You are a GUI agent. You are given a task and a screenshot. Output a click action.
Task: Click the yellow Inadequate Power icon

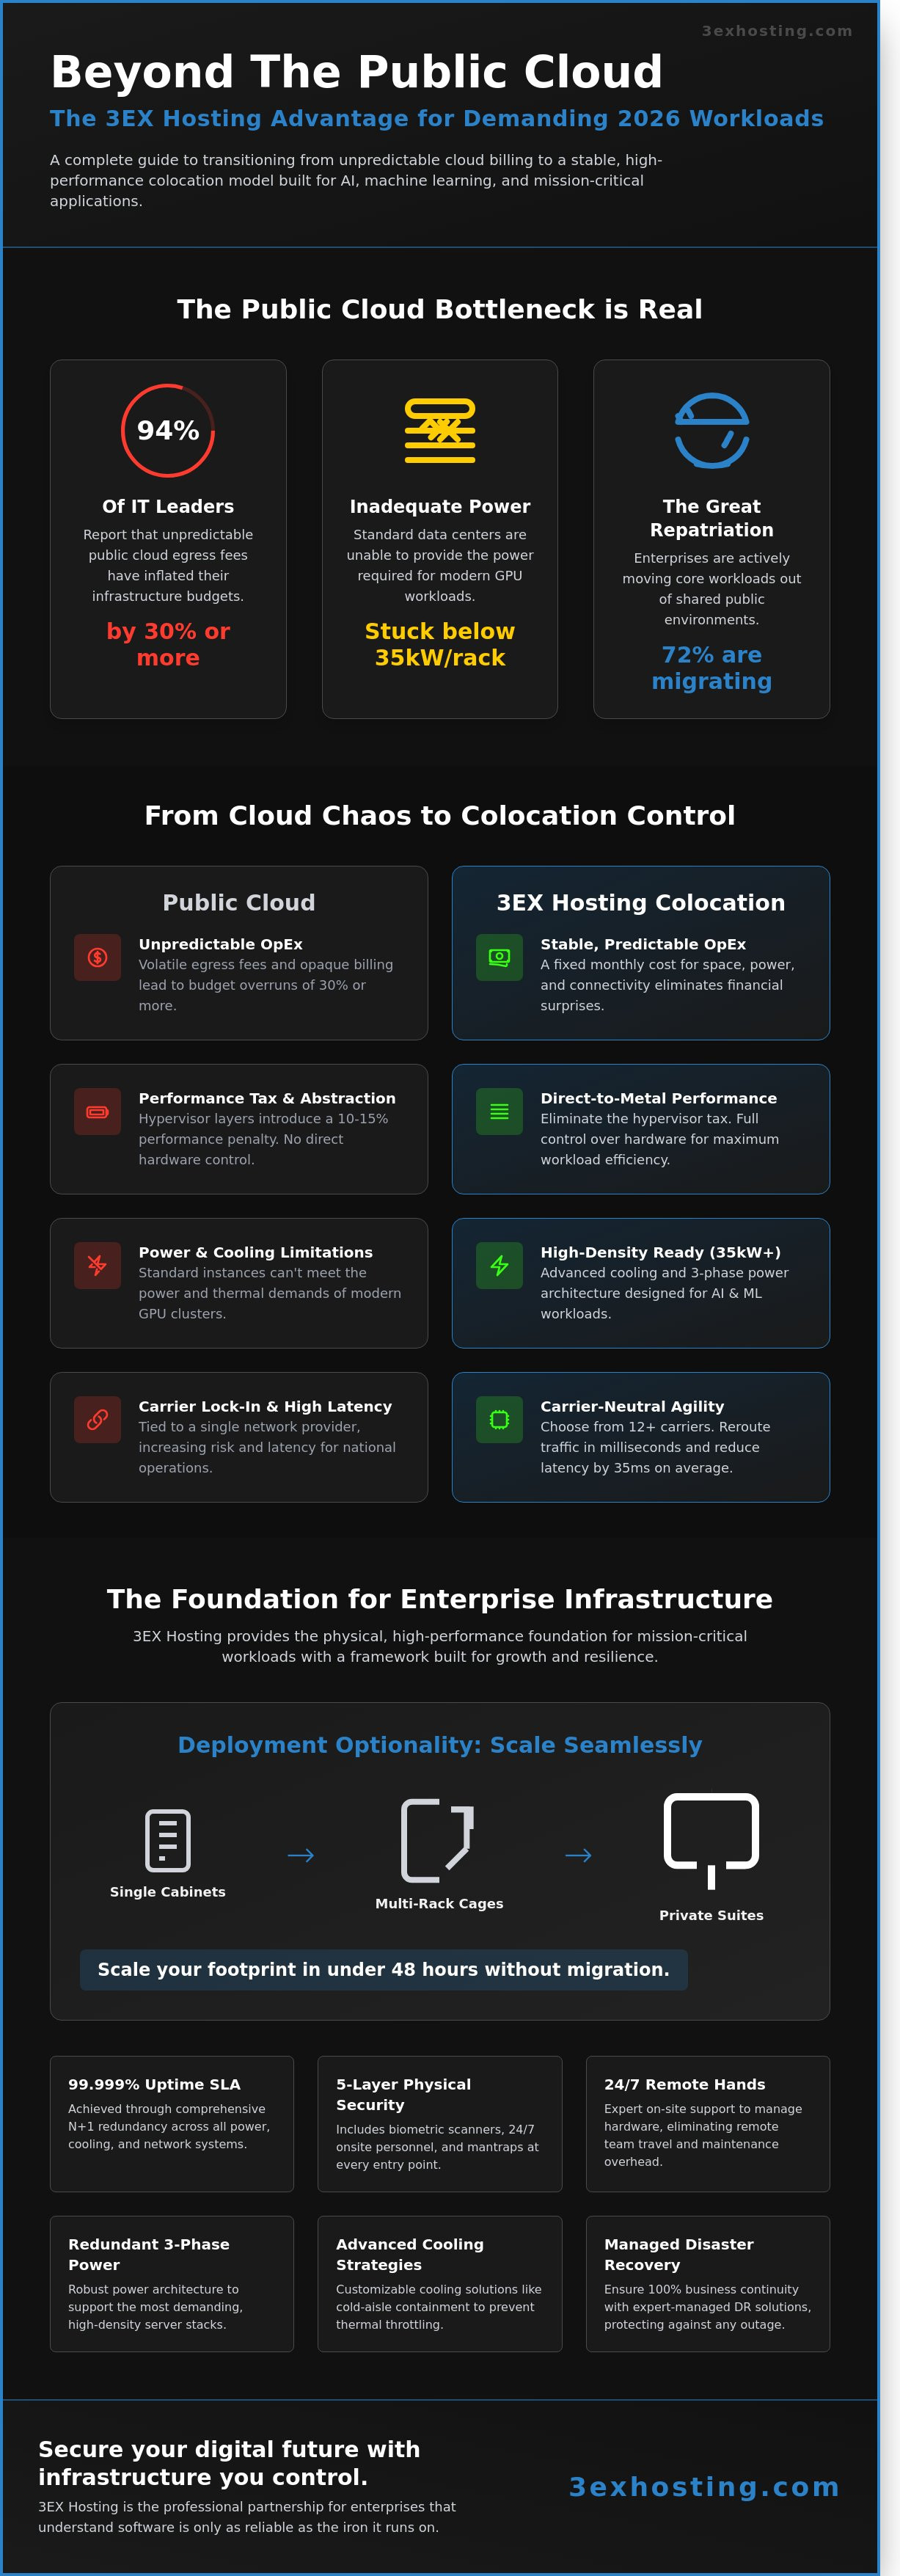point(440,431)
